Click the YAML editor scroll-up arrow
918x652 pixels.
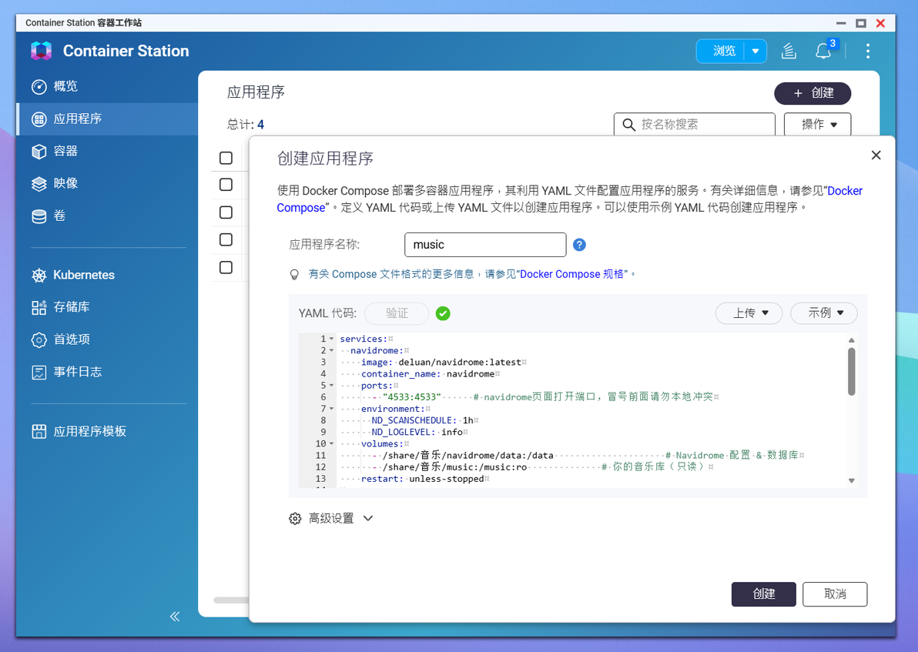[852, 340]
